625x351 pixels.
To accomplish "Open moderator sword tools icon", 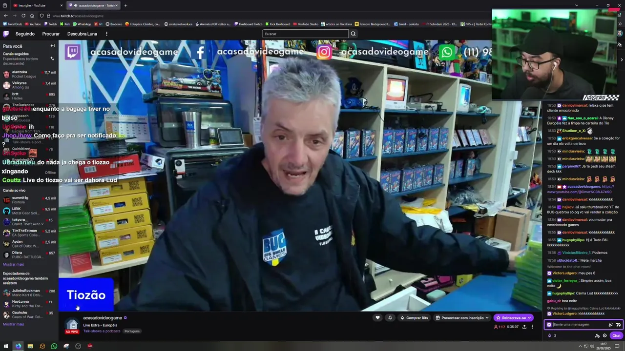I will (597, 335).
